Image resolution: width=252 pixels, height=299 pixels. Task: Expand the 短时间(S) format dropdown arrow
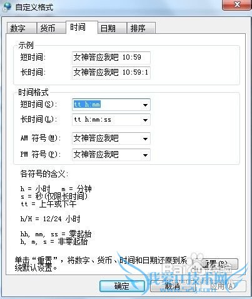pos(145,105)
